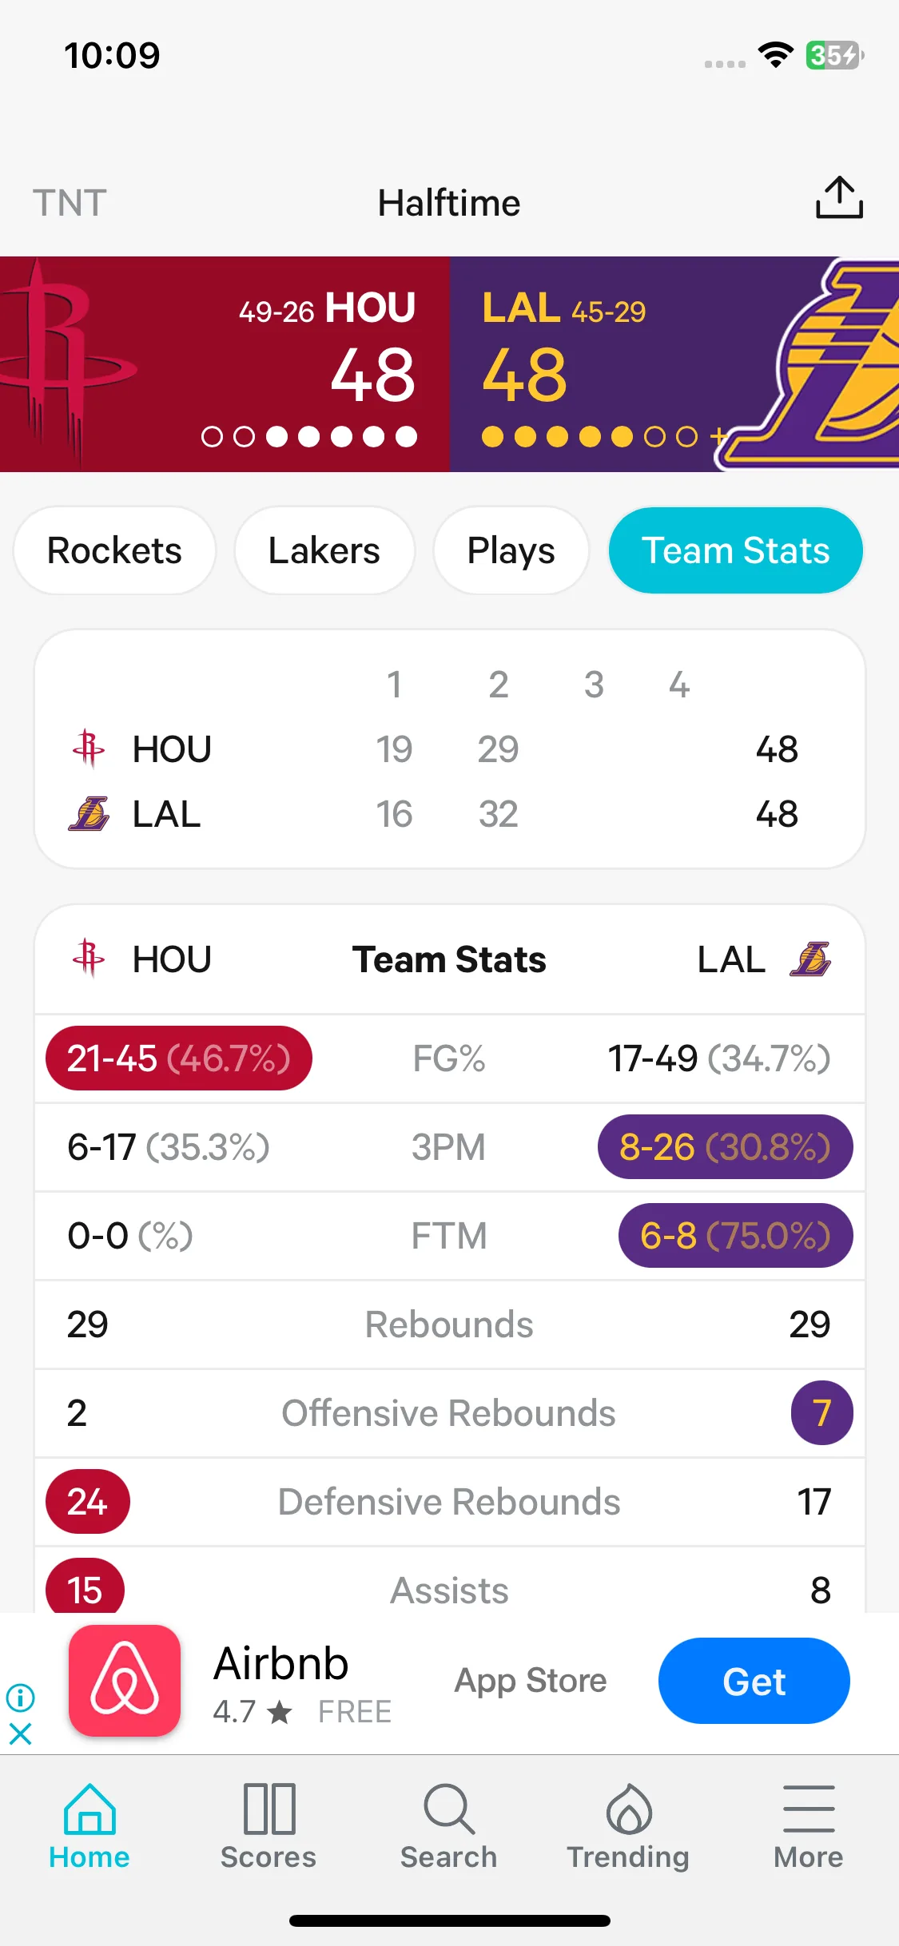Switch to the Plays tab
The width and height of the screenshot is (899, 1946).
(511, 550)
